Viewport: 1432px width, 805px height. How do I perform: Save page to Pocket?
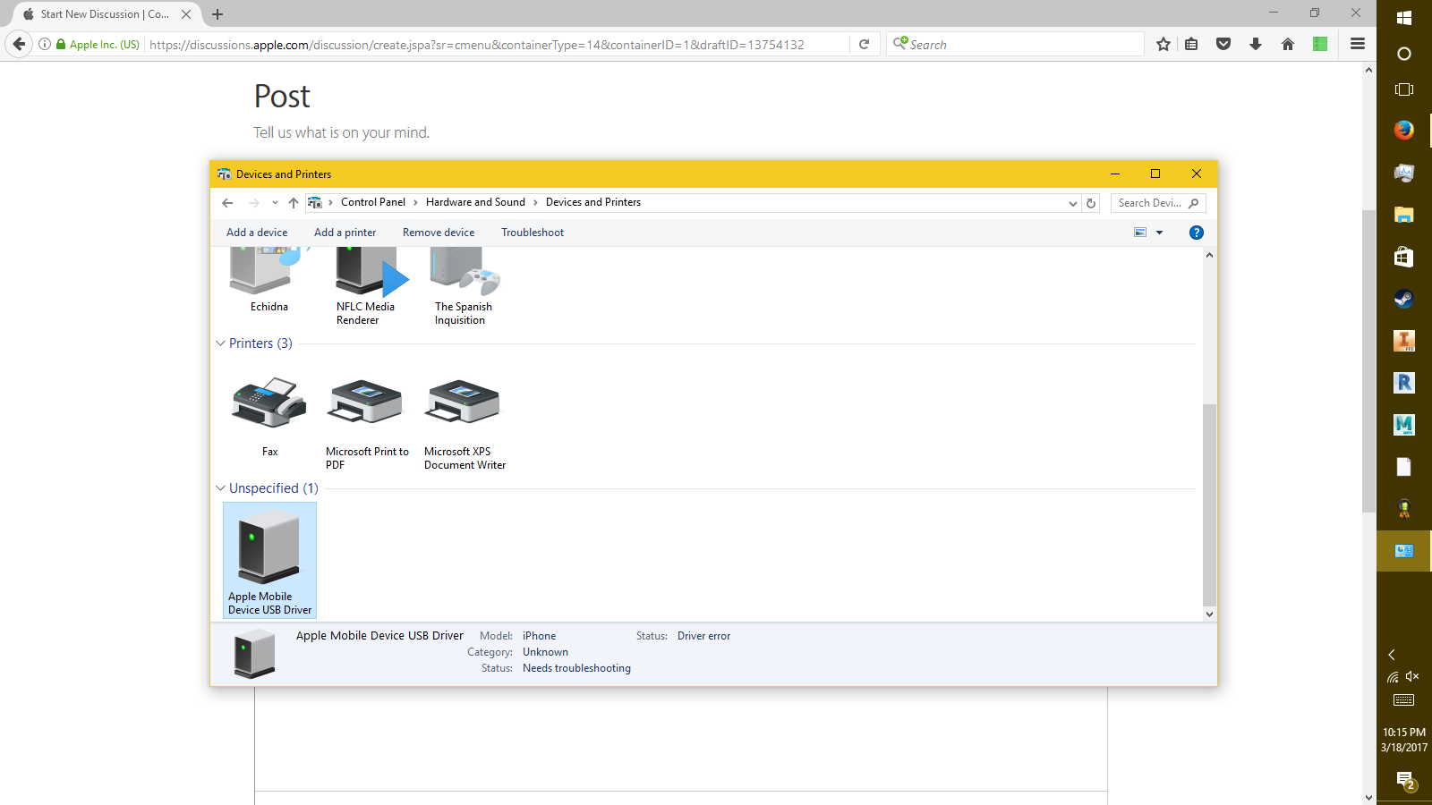[x=1223, y=44]
